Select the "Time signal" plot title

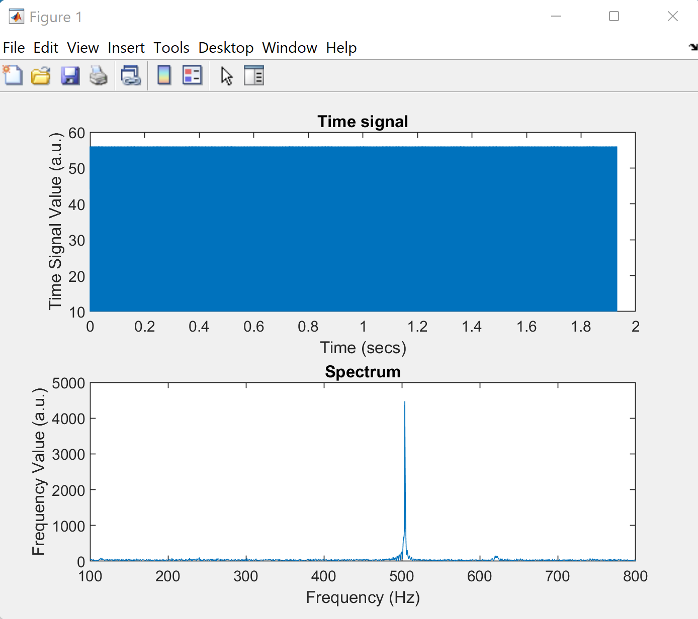coord(363,122)
